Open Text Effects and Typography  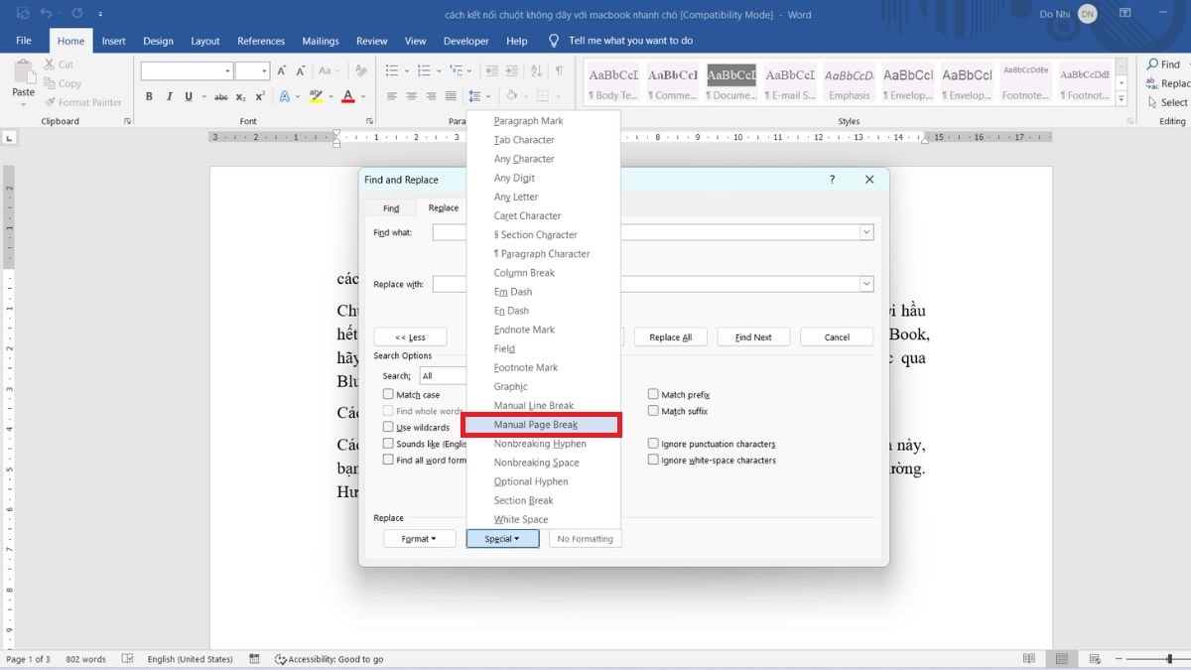285,96
